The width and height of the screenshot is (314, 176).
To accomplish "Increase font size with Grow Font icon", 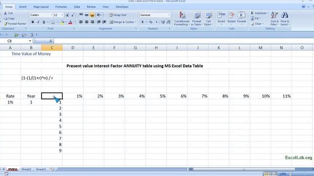I will [x=68, y=15].
